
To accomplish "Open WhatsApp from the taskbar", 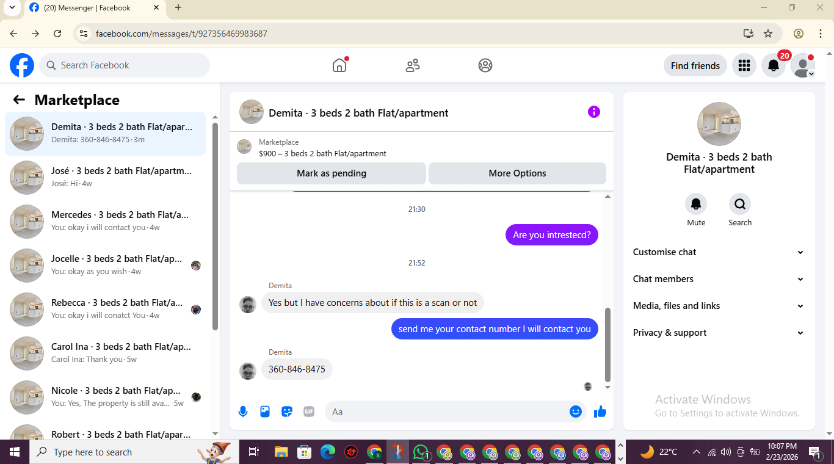I will pyautogui.click(x=421, y=452).
